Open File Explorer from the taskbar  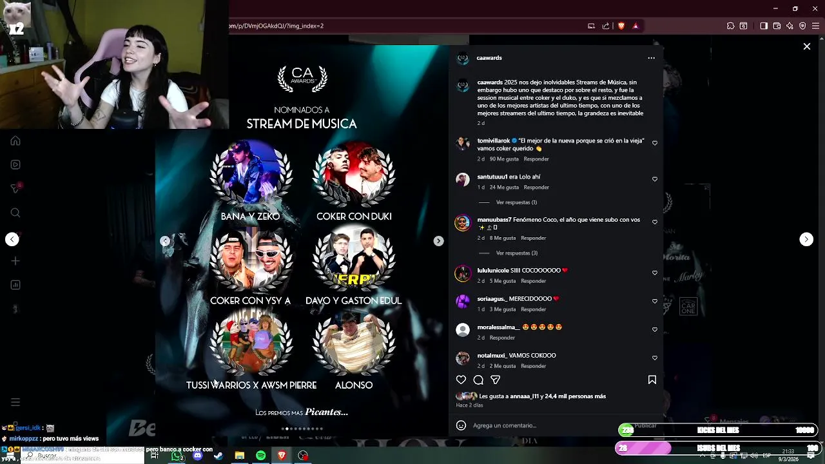click(x=239, y=456)
